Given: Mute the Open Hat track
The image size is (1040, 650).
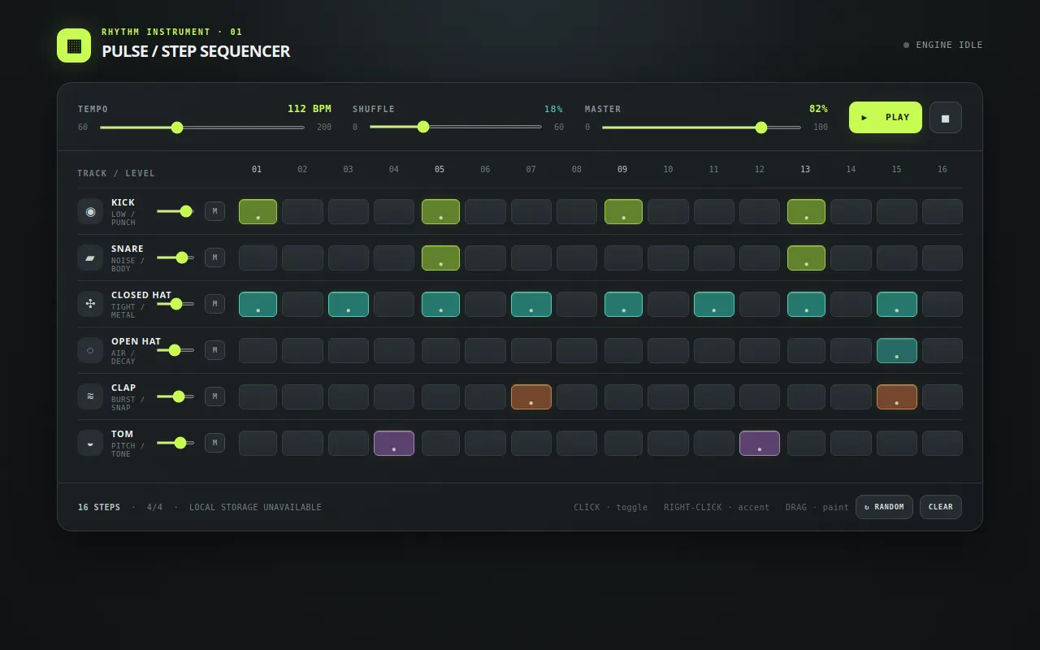Looking at the screenshot, I should pos(214,350).
